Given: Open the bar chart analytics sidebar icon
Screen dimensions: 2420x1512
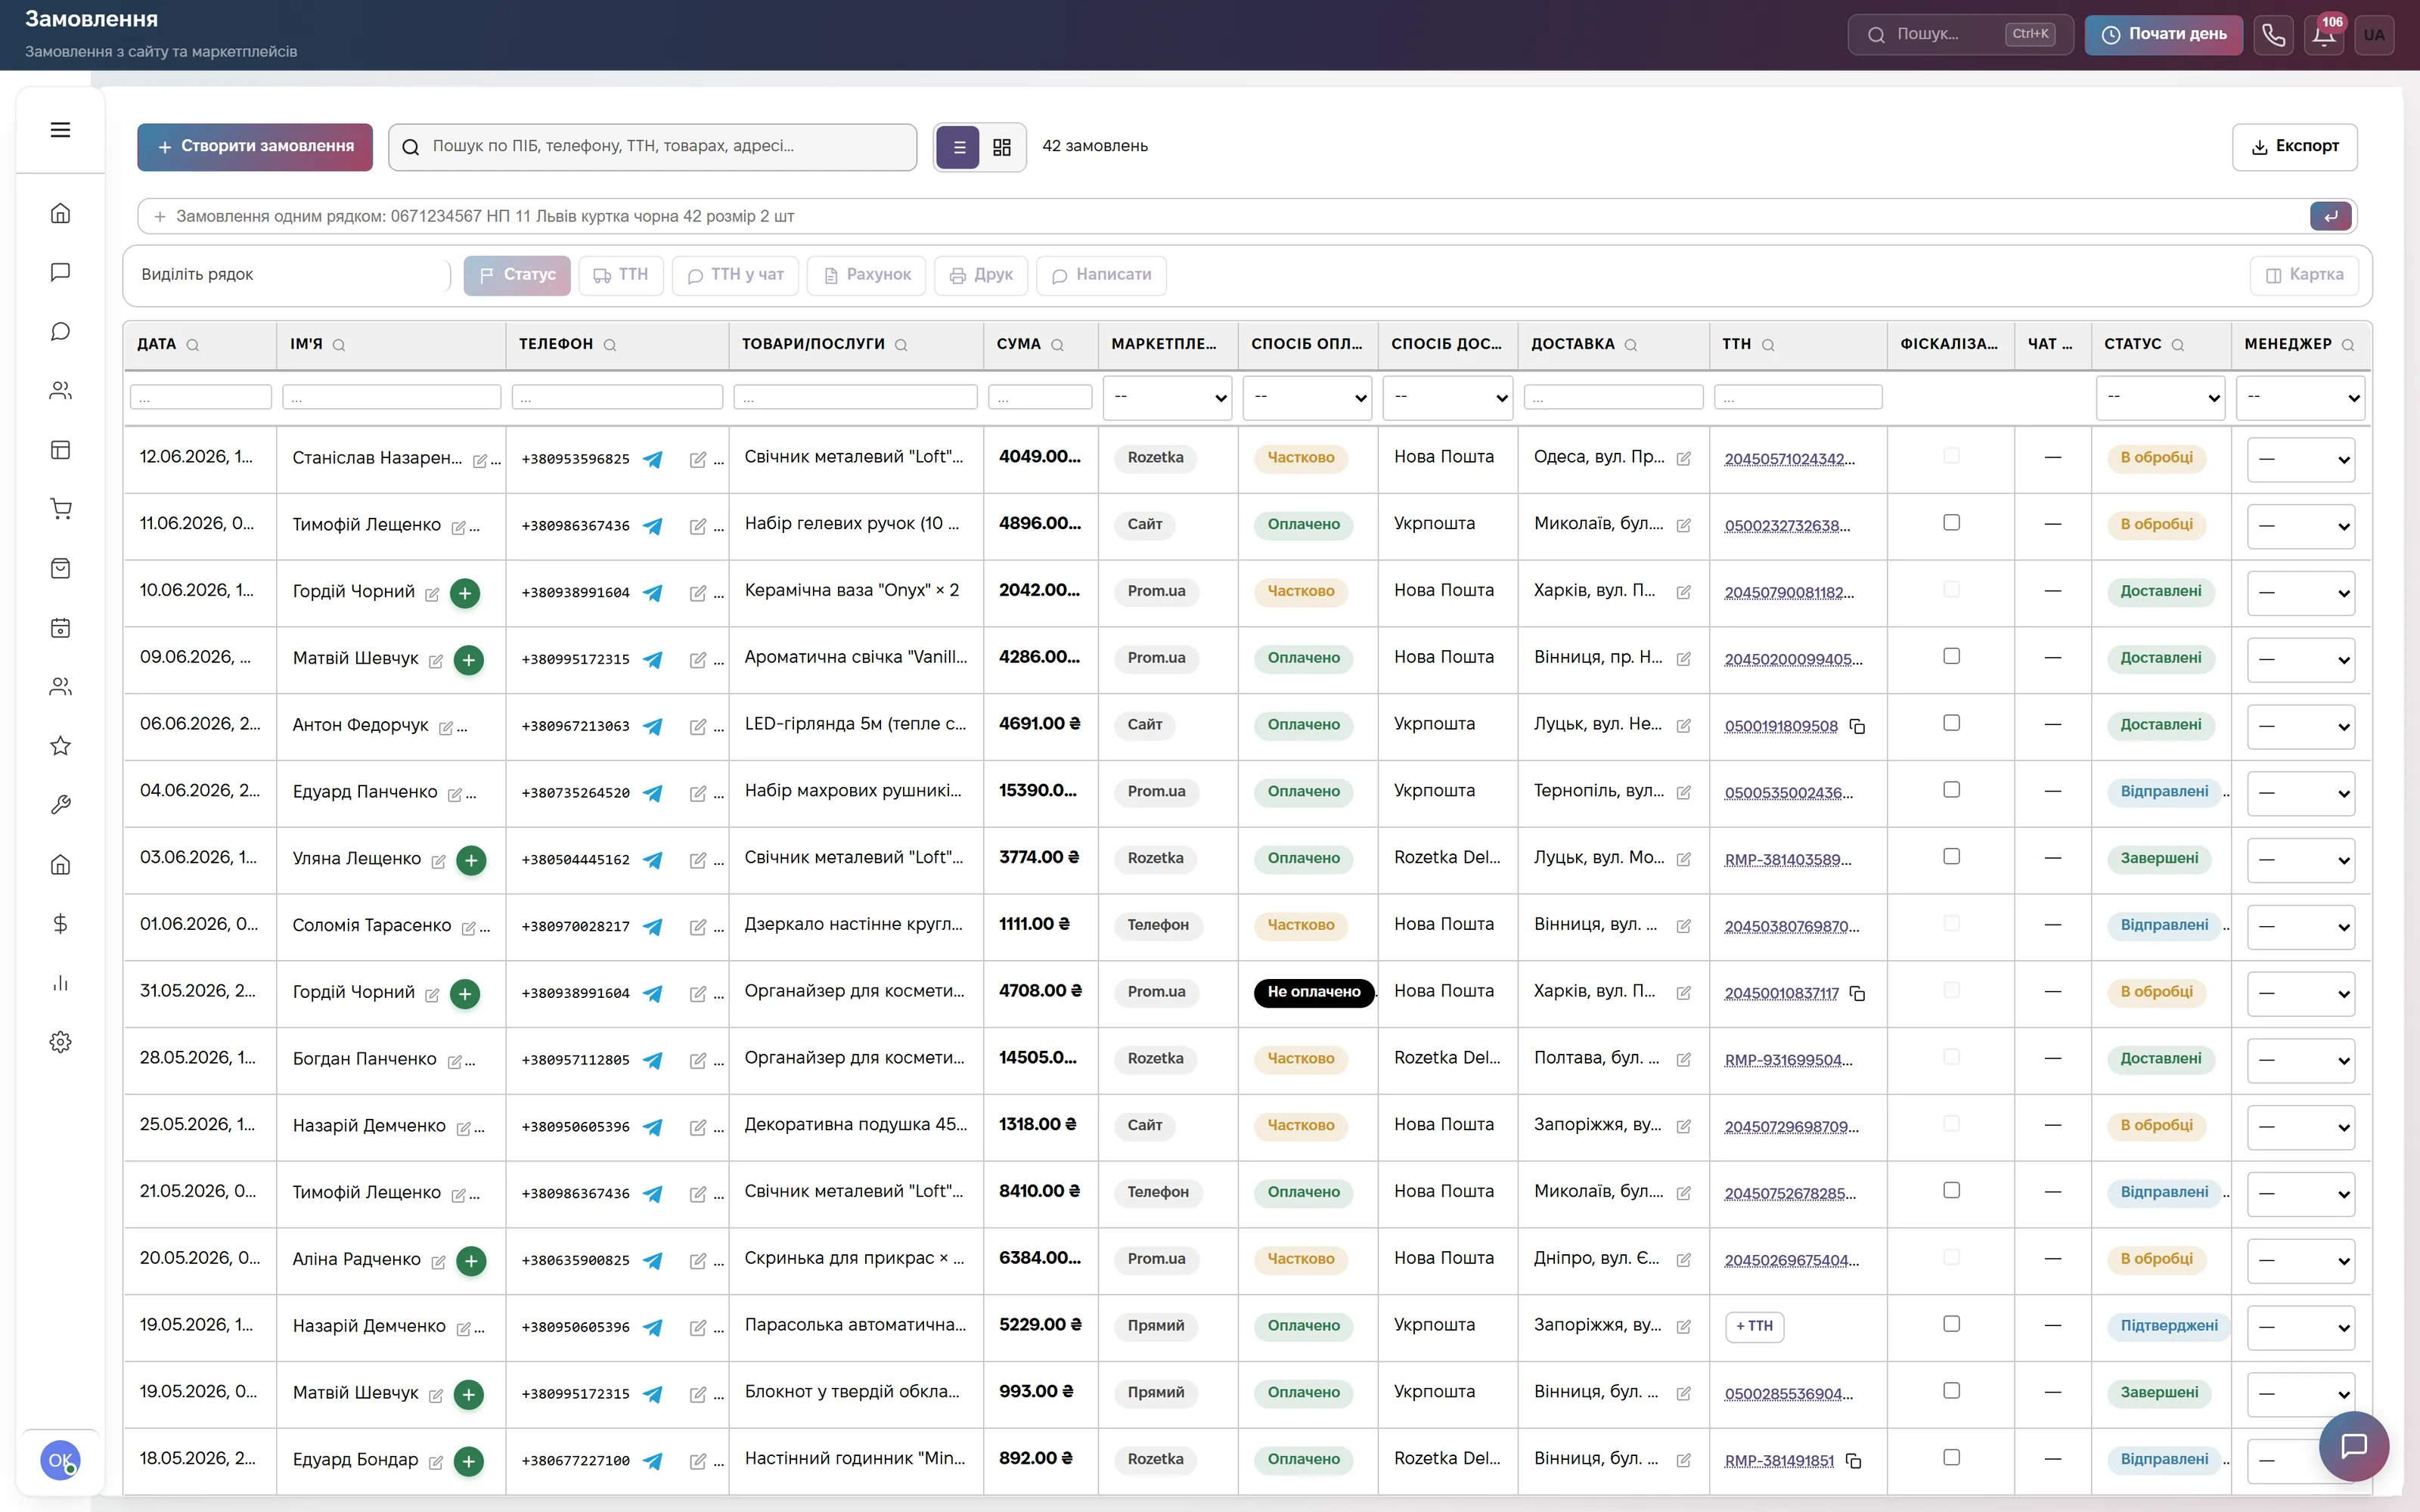Looking at the screenshot, I should point(60,983).
